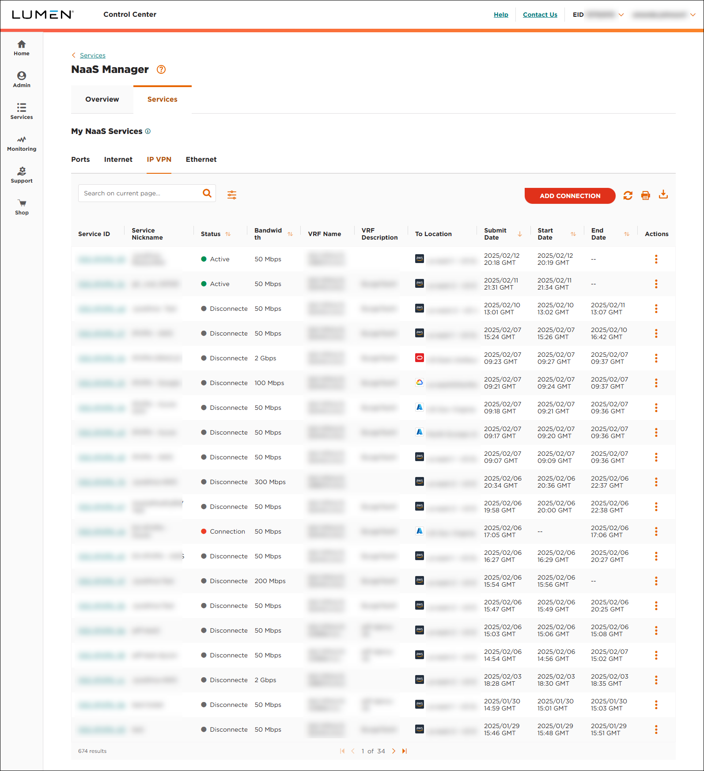Viewport: 704px width, 771px height.
Task: Sort table by Bandwidth column
Action: pyautogui.click(x=290, y=234)
